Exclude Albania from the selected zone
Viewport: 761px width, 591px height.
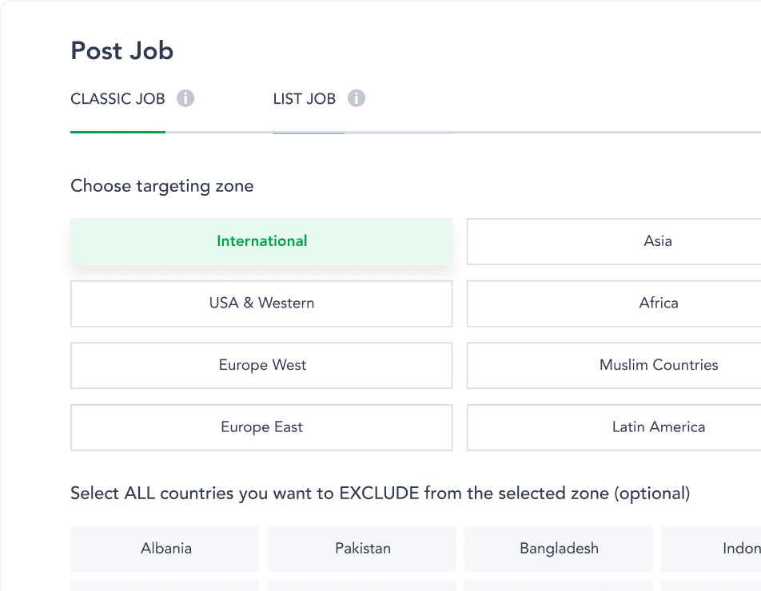[165, 549]
